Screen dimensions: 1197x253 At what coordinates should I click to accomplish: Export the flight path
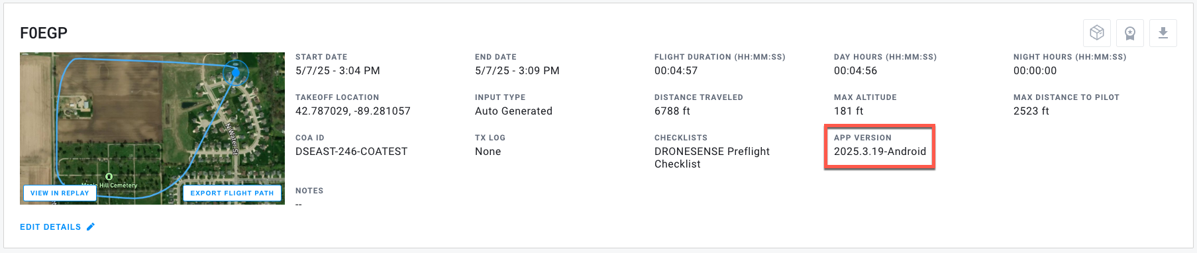coord(232,193)
